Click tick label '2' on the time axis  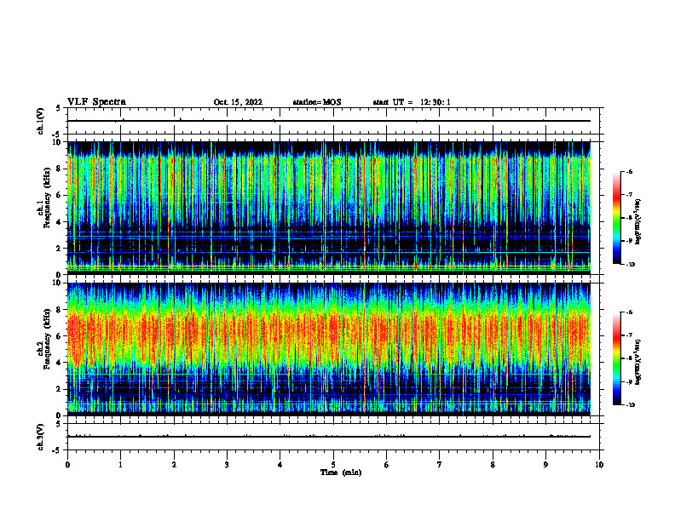tap(174, 465)
